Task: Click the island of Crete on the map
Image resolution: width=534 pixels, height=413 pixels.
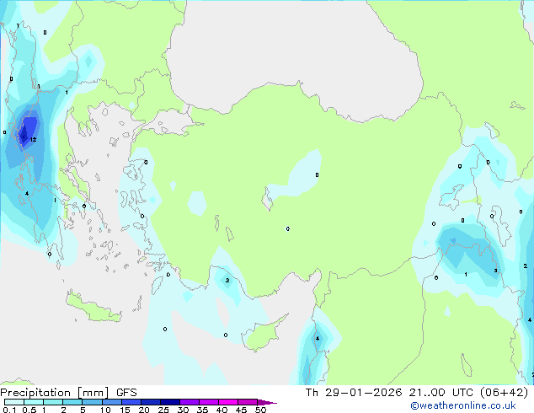Action: (x=93, y=308)
